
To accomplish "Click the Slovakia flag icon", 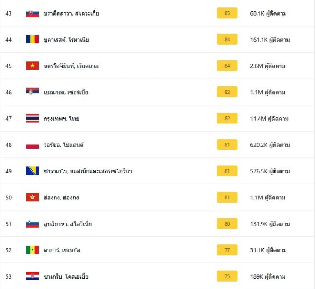I will [33, 13].
